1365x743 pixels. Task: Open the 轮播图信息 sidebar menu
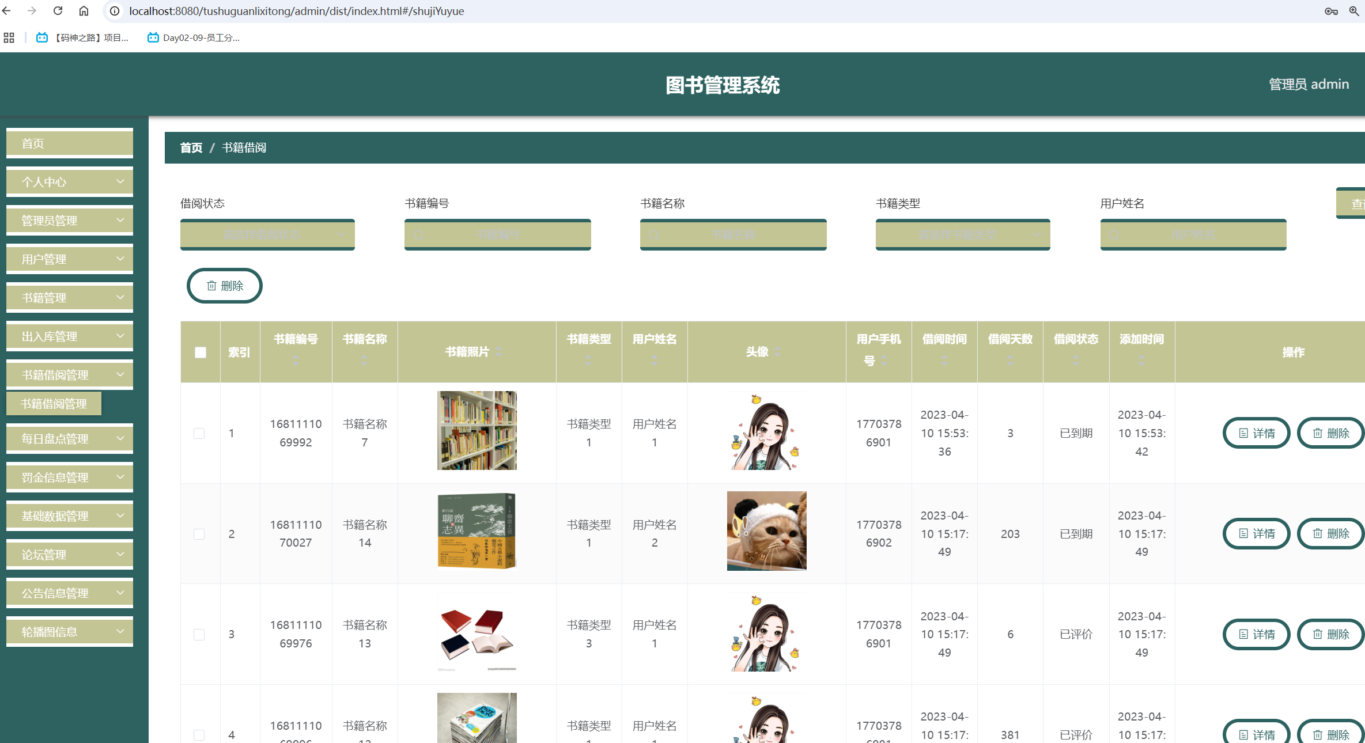[70, 632]
